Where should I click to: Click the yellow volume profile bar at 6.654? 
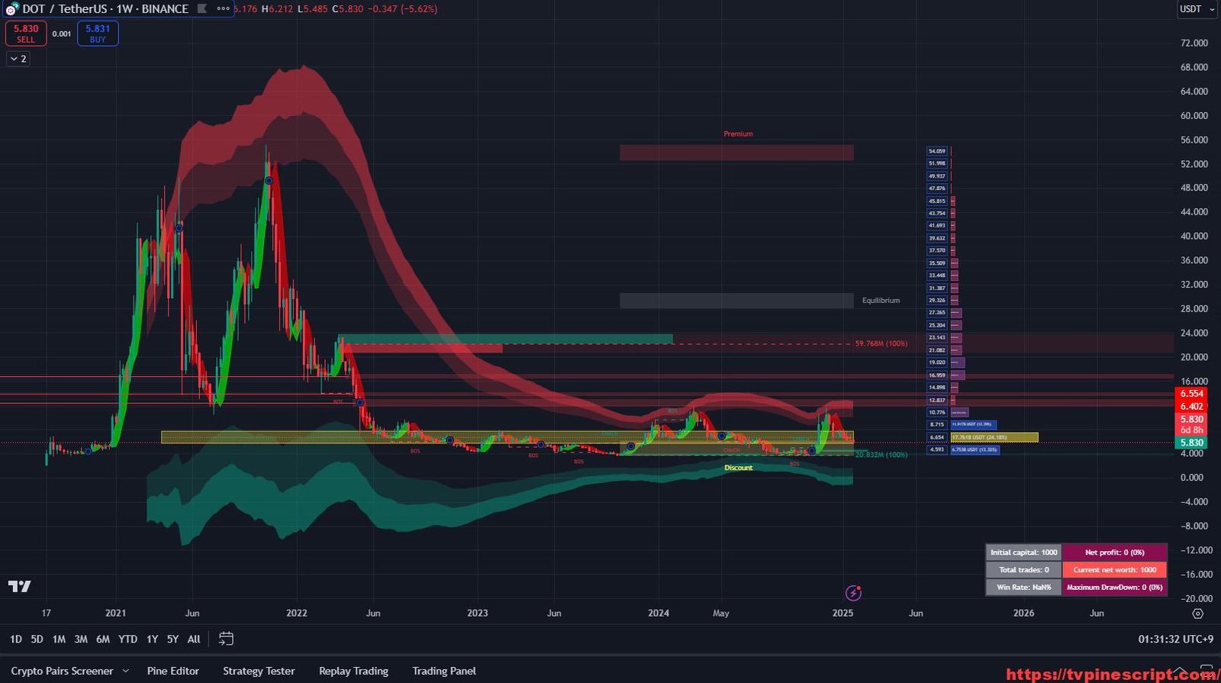[x=994, y=437]
